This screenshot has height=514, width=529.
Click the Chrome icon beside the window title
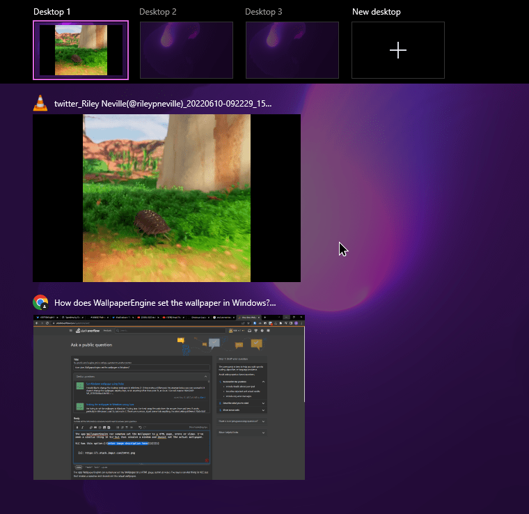[x=40, y=302]
